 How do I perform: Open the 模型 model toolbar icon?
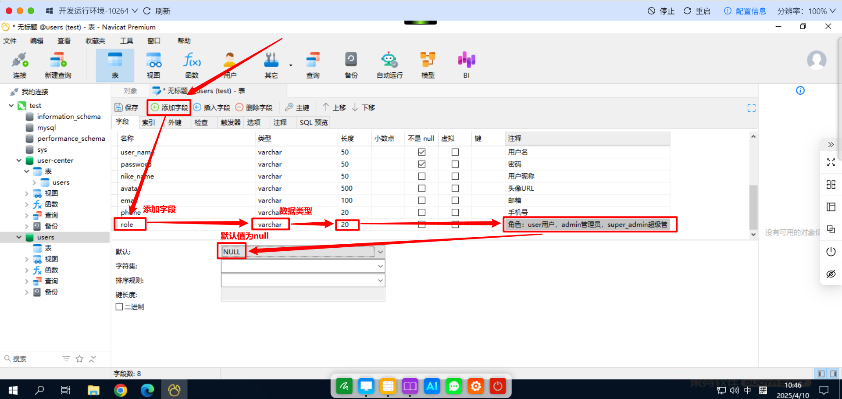click(x=428, y=65)
